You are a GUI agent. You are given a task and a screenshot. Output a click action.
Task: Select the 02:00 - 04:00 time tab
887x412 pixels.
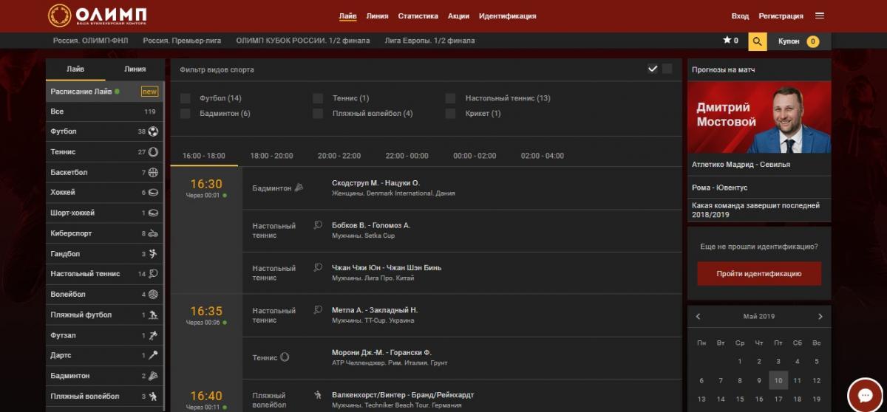click(543, 156)
